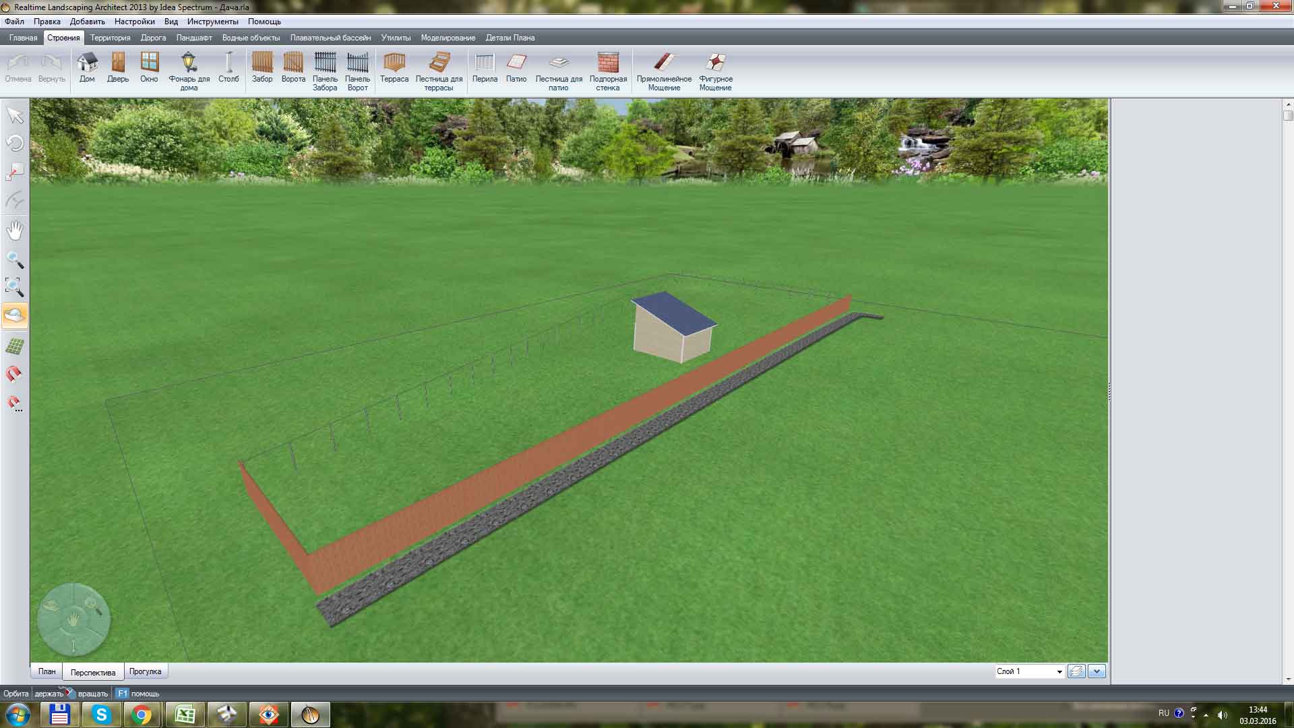This screenshot has height=728, width=1294.
Task: Pick the Патио tool
Action: (x=516, y=68)
